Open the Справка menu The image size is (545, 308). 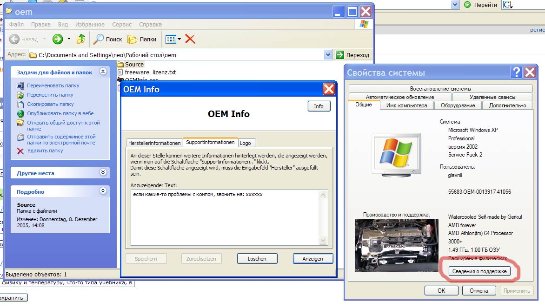tap(150, 24)
